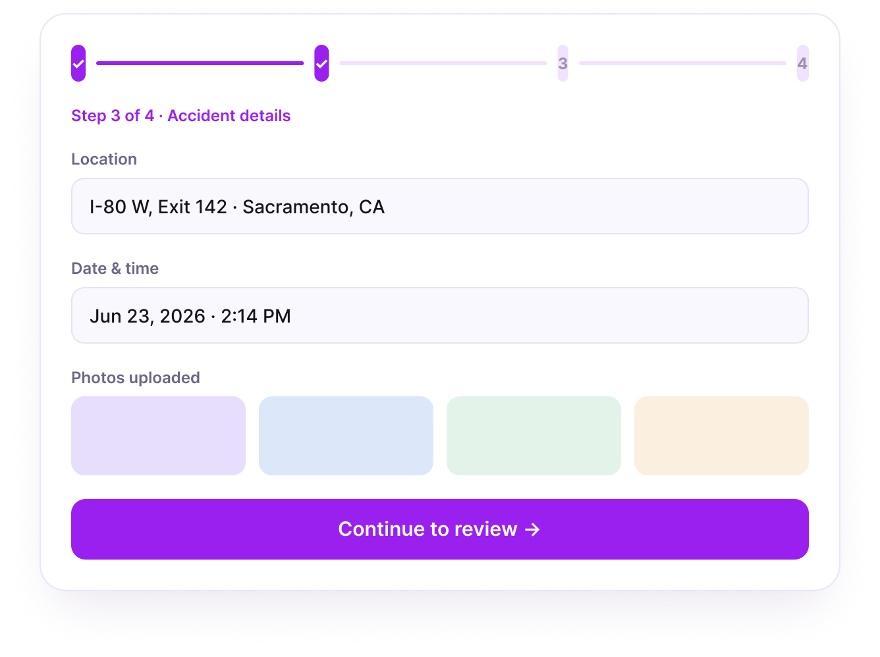
Task: Jump to step 4 marker
Action: (802, 63)
